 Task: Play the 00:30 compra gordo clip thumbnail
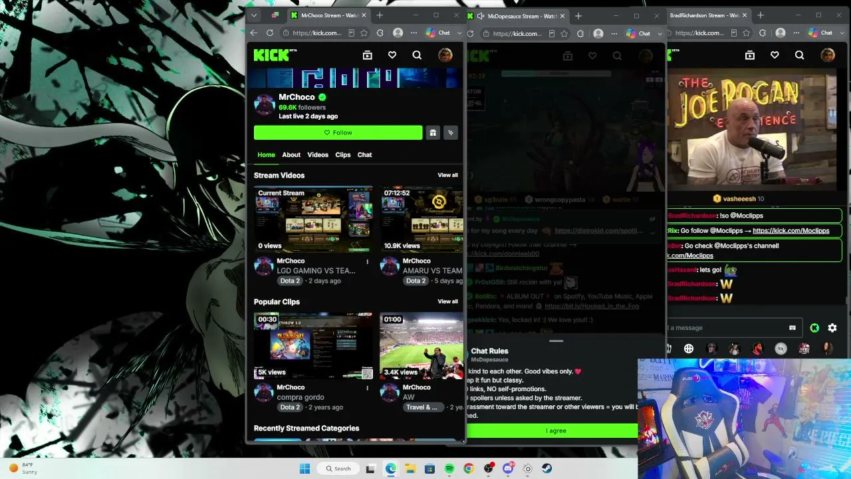click(x=314, y=346)
